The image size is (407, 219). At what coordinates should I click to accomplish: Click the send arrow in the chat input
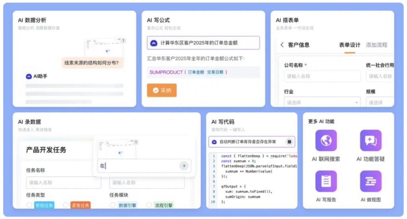click(x=183, y=166)
